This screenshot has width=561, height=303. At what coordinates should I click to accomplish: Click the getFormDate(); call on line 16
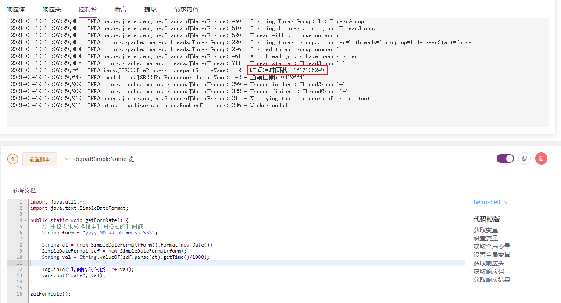tap(50, 294)
